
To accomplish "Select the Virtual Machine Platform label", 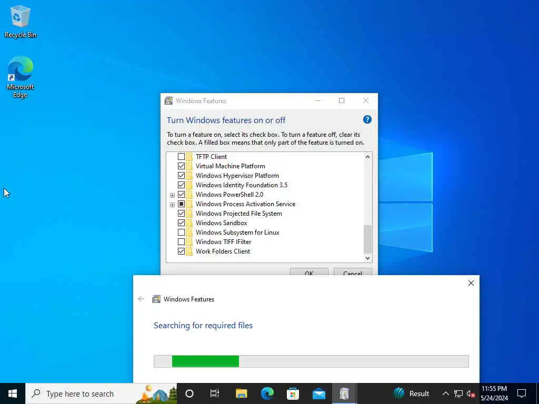I will point(231,166).
